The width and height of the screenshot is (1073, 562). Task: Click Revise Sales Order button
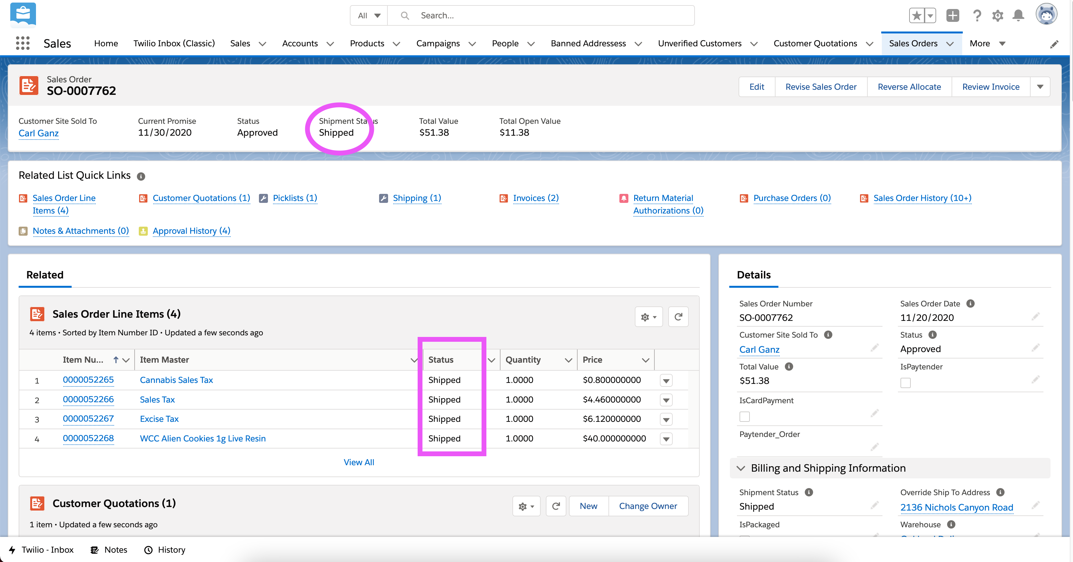tap(820, 87)
